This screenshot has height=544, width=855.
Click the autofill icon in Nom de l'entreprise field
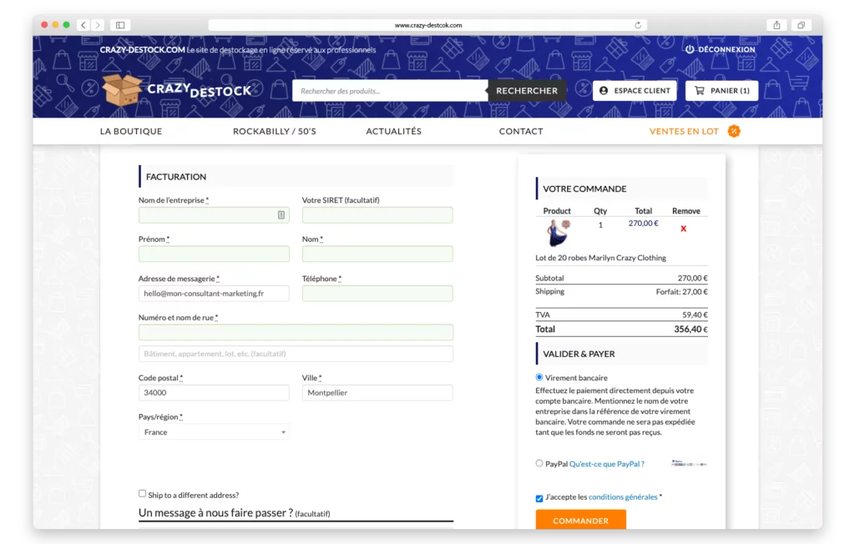point(281,215)
